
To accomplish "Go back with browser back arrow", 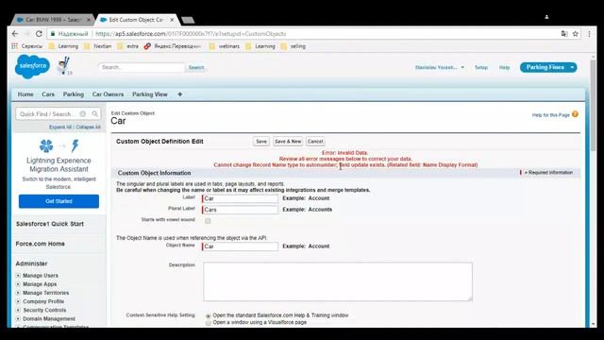I will pos(15,34).
